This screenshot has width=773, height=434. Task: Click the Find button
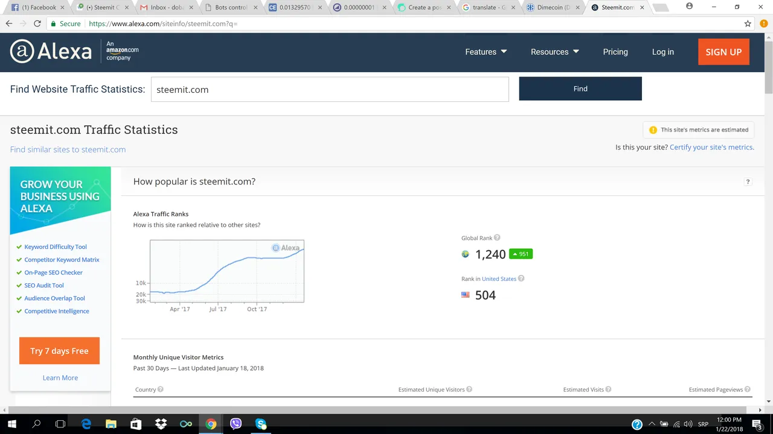580,89
